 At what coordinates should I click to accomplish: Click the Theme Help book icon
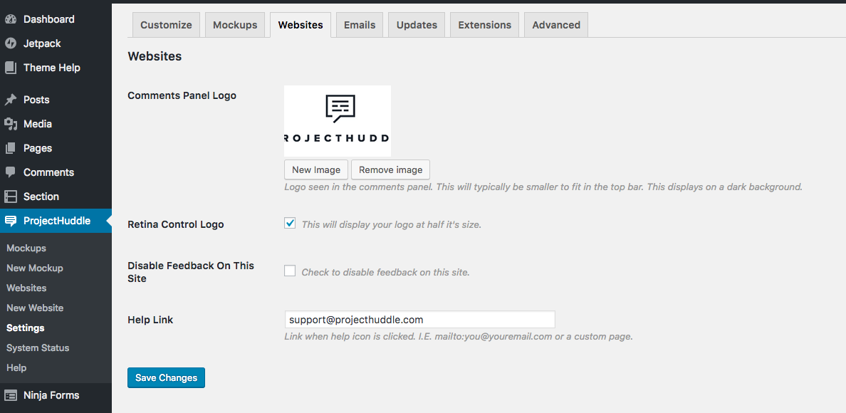[x=11, y=68]
